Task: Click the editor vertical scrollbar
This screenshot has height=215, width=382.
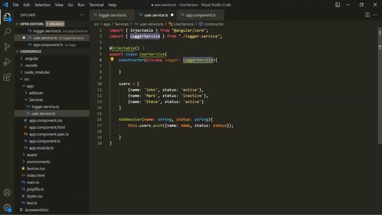Action: pos(380,85)
